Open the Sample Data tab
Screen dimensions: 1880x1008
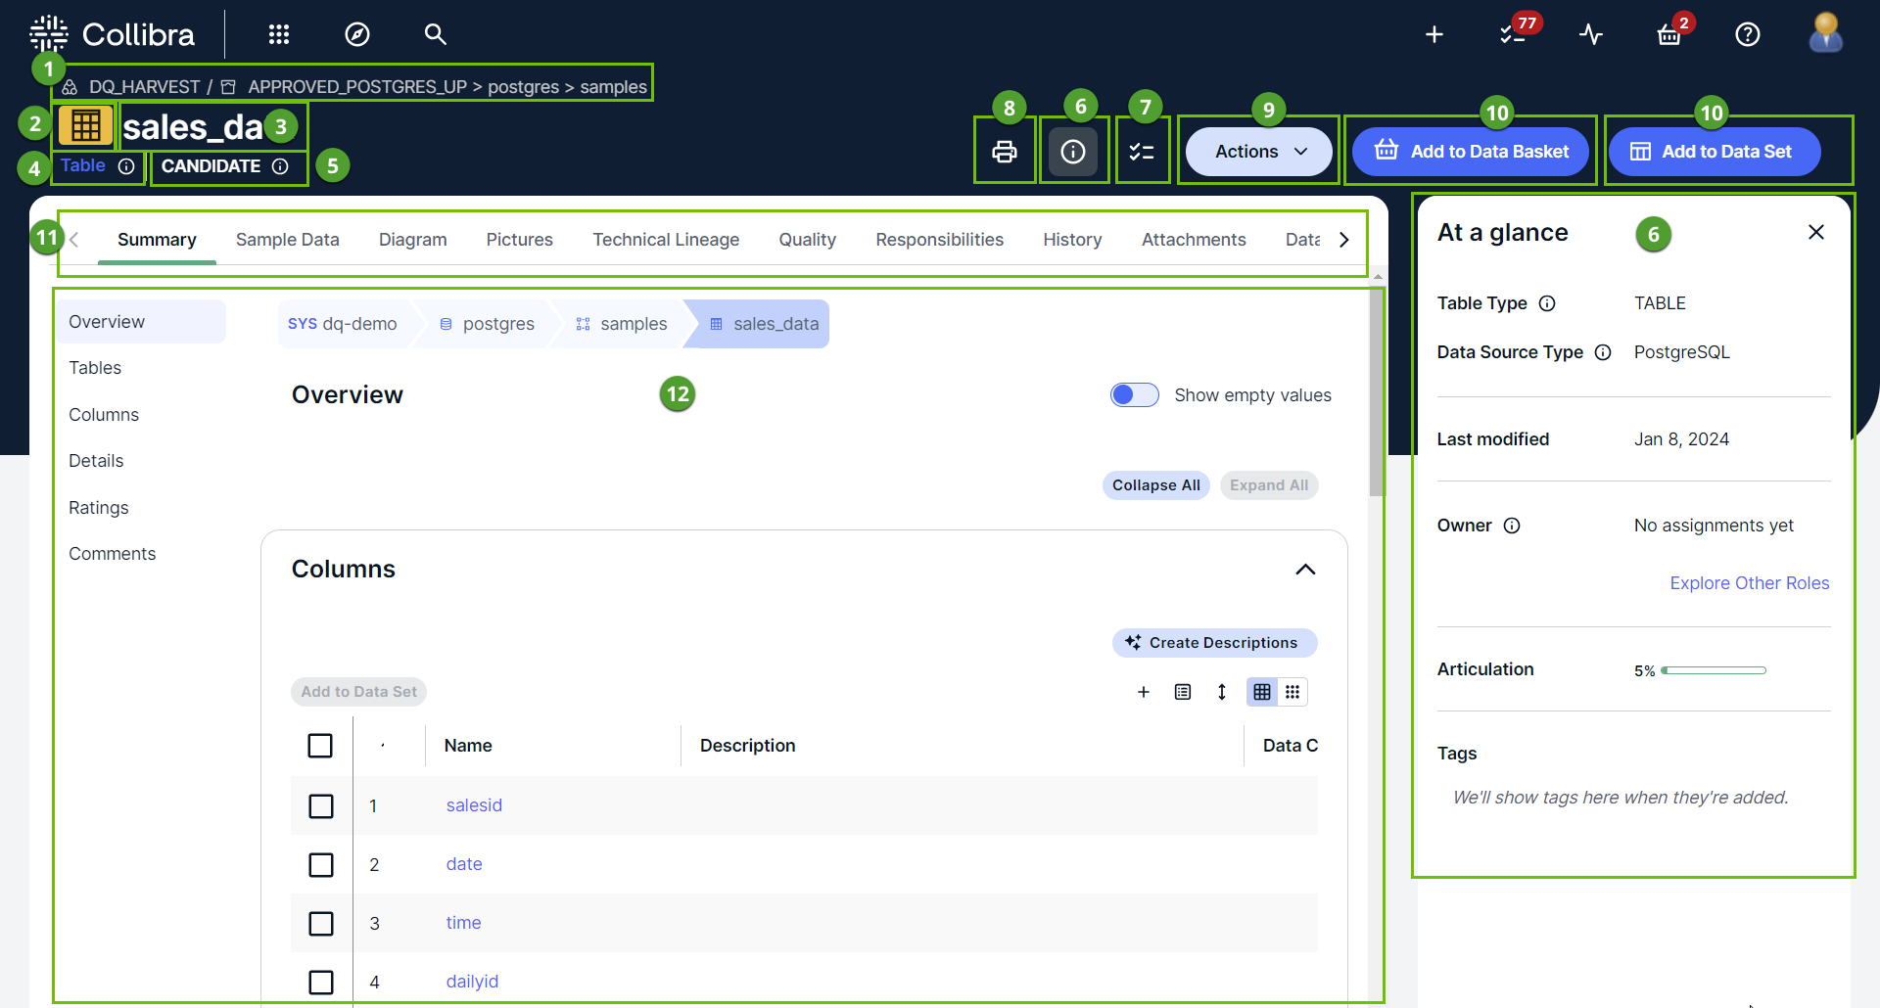point(287,240)
